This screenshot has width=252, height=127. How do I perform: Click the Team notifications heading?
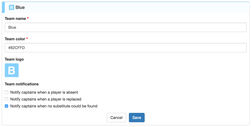(22, 84)
